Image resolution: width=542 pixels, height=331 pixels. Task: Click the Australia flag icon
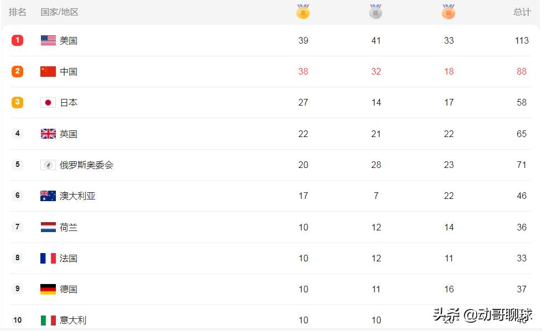(x=48, y=196)
